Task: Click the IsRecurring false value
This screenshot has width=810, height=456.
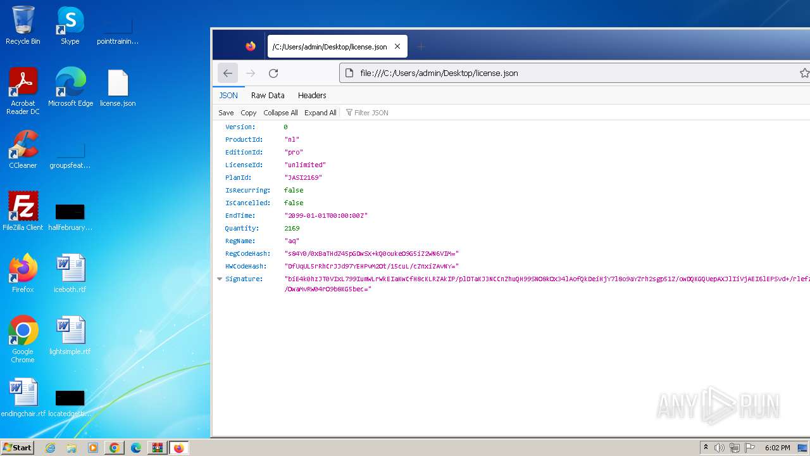Action: (294, 190)
